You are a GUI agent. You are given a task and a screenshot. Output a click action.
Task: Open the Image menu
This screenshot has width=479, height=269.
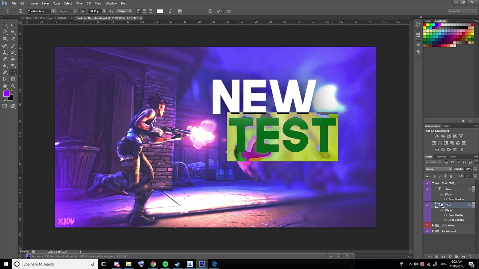click(34, 3)
